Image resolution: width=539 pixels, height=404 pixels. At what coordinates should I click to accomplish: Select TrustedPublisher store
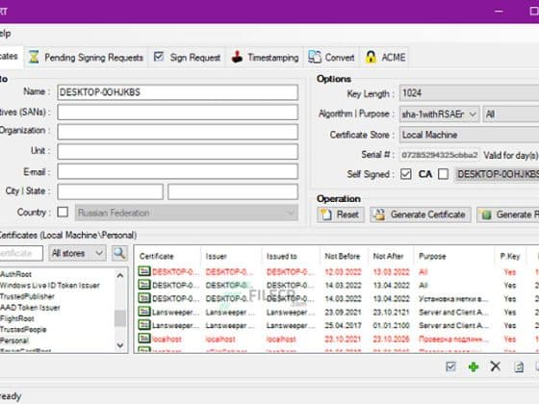[28, 296]
